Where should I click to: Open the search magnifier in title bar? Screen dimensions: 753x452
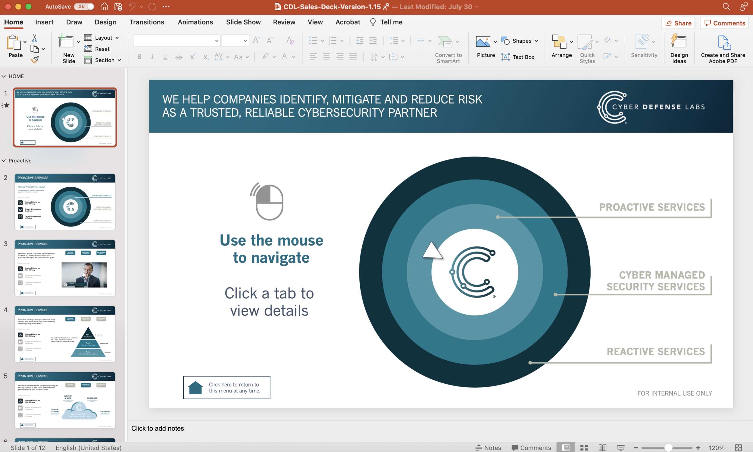[726, 7]
